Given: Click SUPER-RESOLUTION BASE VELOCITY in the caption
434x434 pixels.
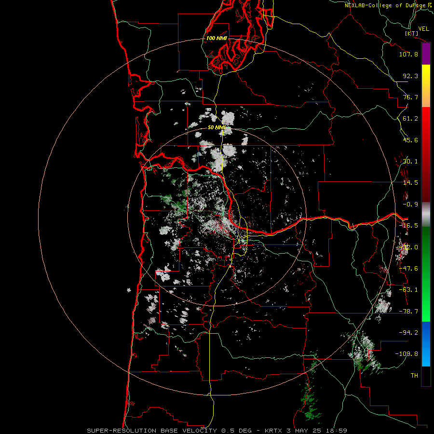Looking at the screenshot, I should [152, 431].
